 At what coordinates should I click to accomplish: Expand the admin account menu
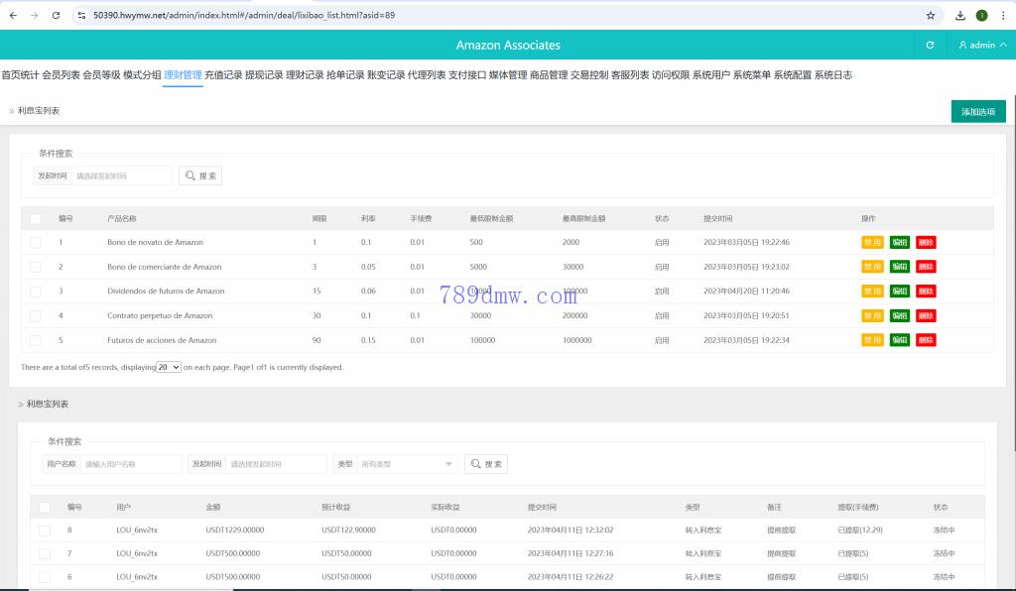click(x=1002, y=45)
